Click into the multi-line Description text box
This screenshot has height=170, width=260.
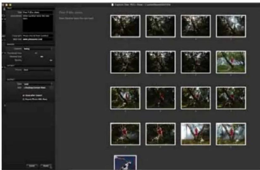click(x=38, y=23)
